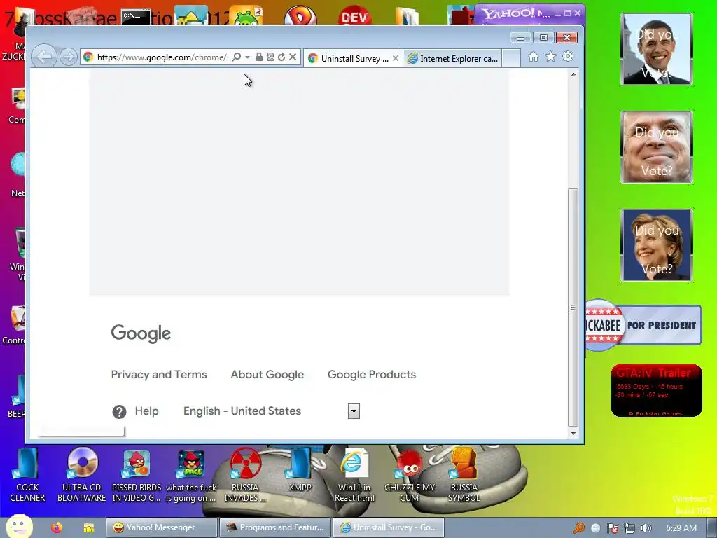Click the page scrollbar up arrow
This screenshot has width=717, height=538.
pyautogui.click(x=573, y=74)
